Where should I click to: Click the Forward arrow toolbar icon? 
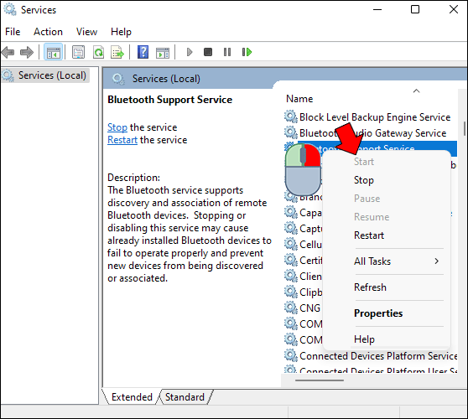pos(27,53)
